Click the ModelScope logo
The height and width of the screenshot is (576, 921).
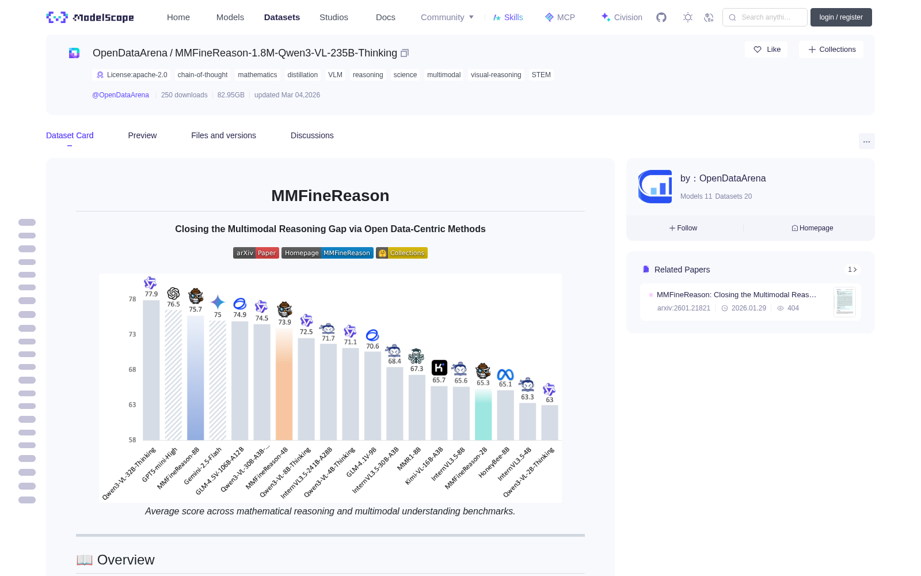point(90,17)
